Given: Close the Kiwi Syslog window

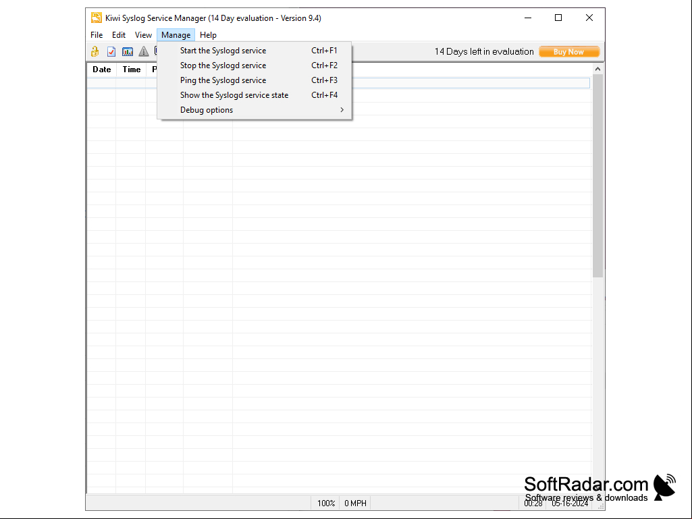Looking at the screenshot, I should click(589, 18).
